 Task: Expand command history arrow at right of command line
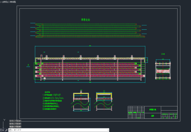click(108, 130)
